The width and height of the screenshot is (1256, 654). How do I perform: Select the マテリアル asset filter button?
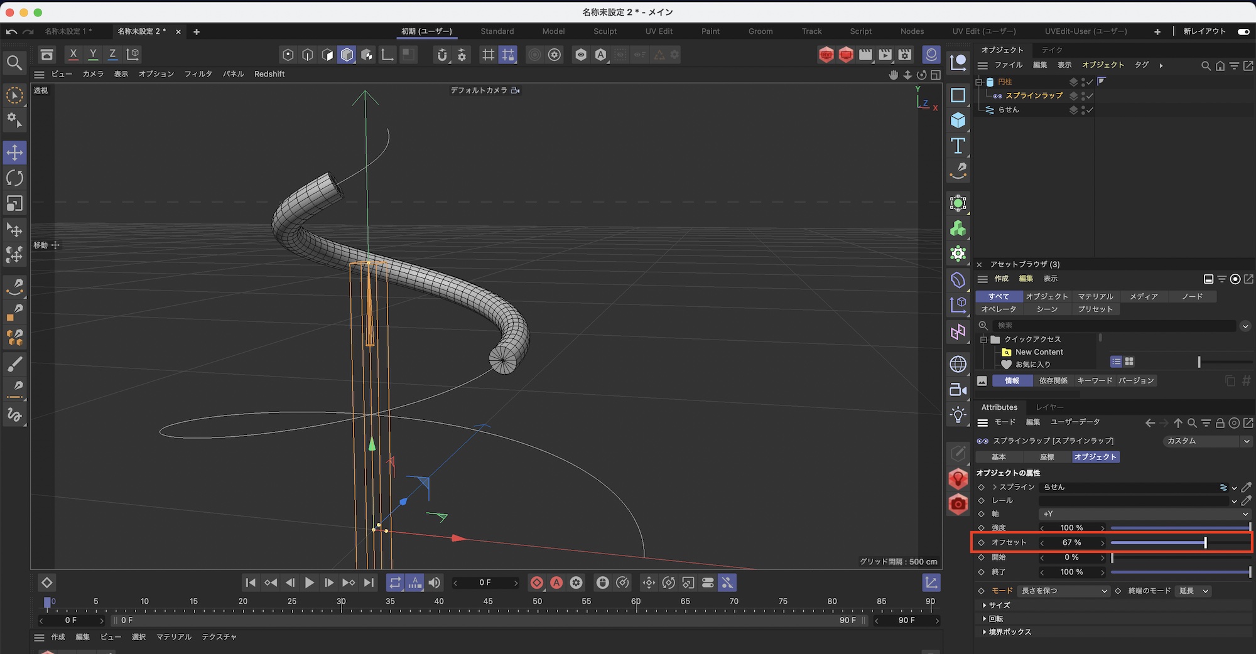[1095, 296]
